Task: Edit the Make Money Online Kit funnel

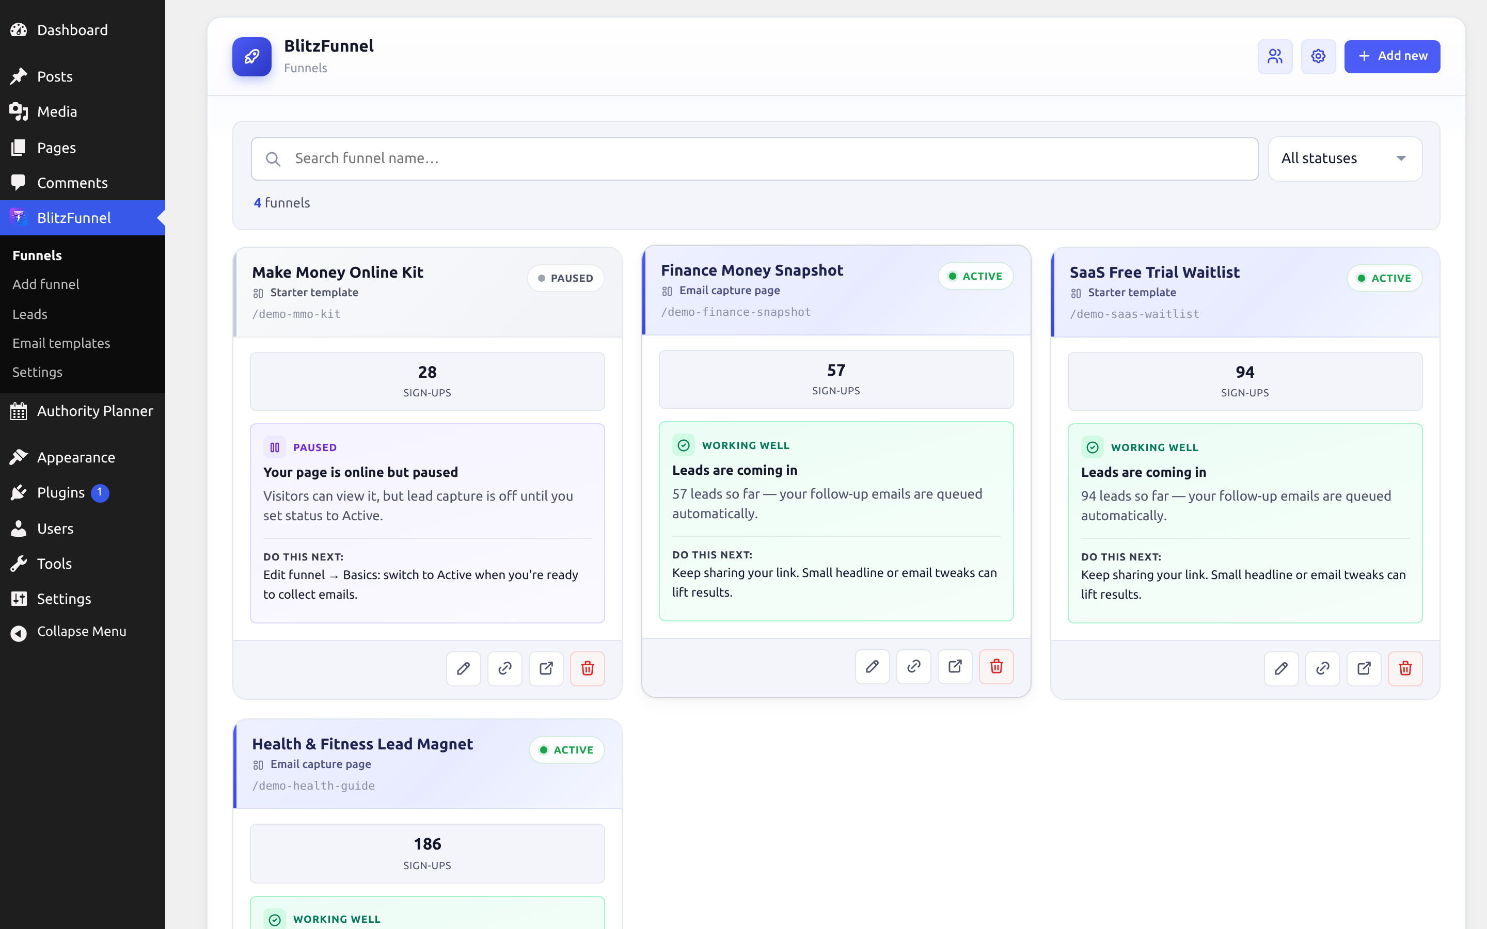Action: point(463,668)
